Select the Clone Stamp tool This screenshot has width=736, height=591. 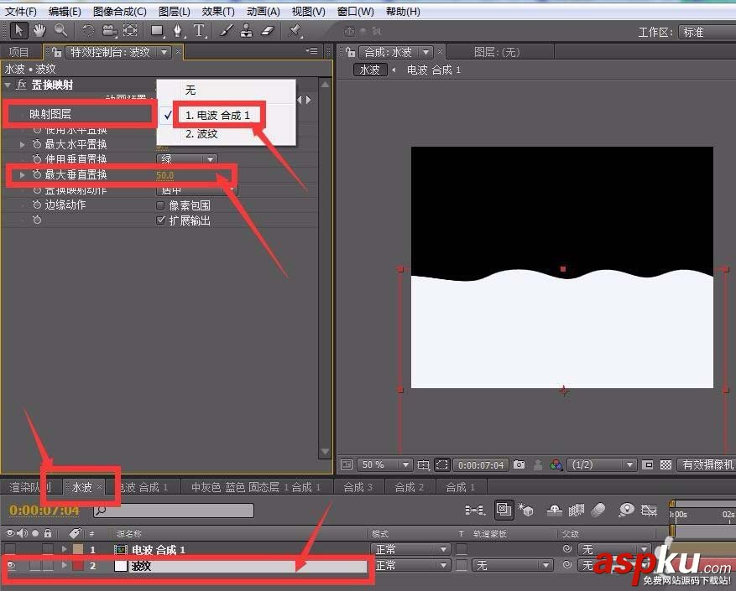247,31
